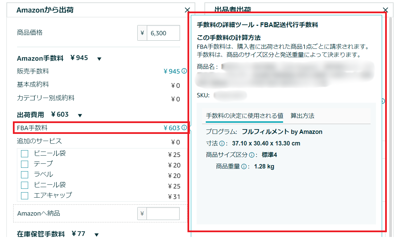Edit the 商品価格 field showing 6,300
Viewport: 397px width, 240px height.
(x=163, y=33)
